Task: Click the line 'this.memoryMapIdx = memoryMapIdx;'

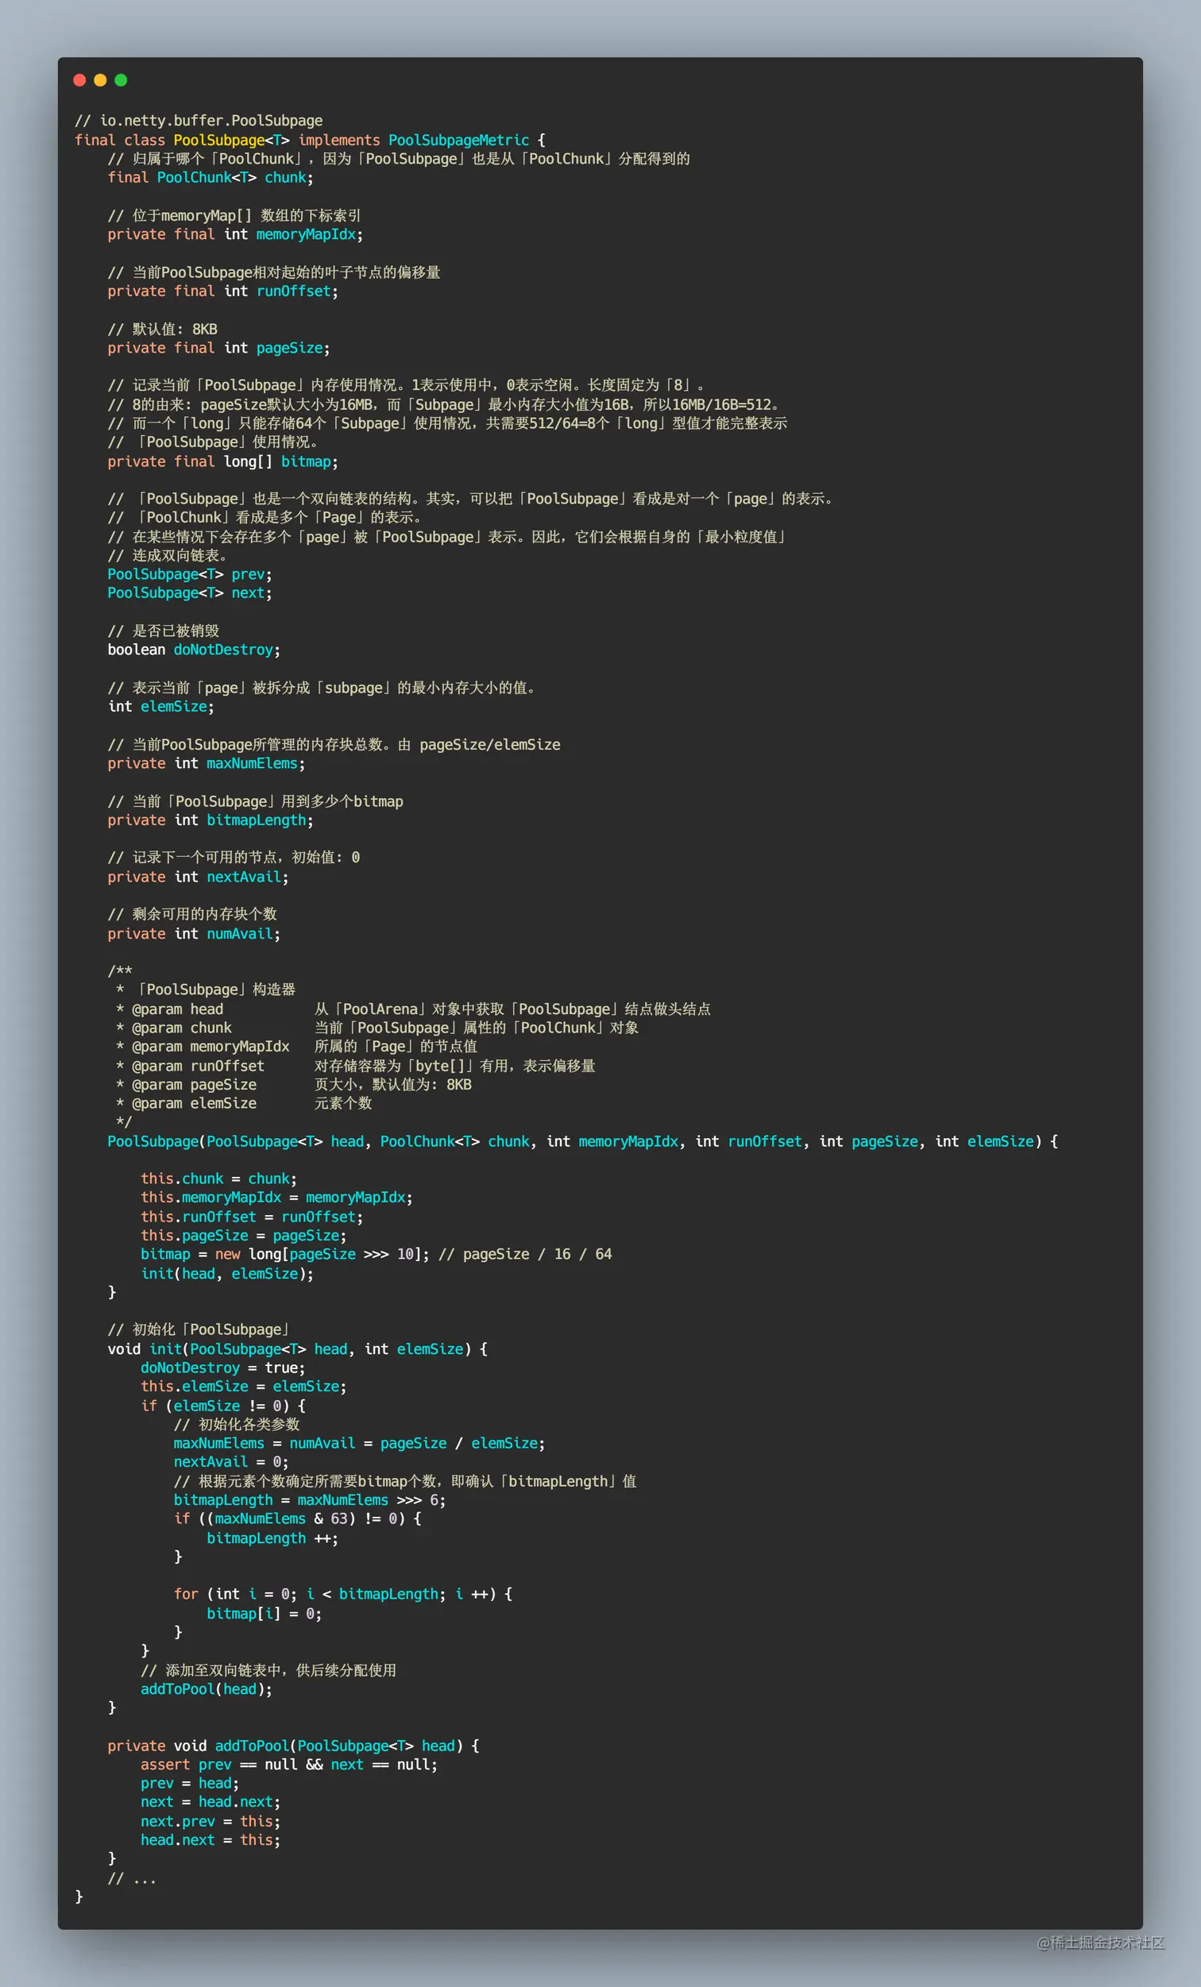Action: coord(276,1198)
